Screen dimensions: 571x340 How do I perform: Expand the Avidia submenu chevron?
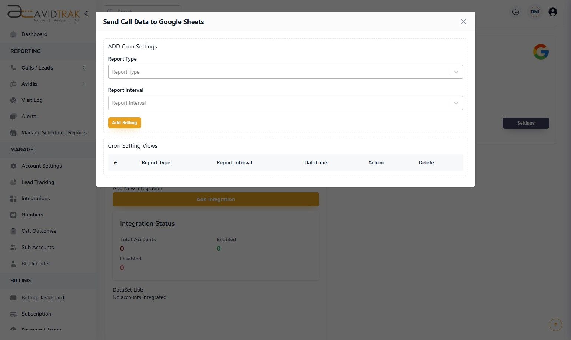point(84,84)
